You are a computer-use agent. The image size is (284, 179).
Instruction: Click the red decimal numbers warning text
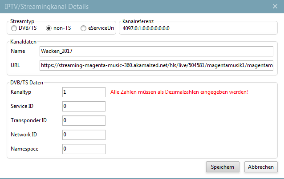click(x=179, y=92)
